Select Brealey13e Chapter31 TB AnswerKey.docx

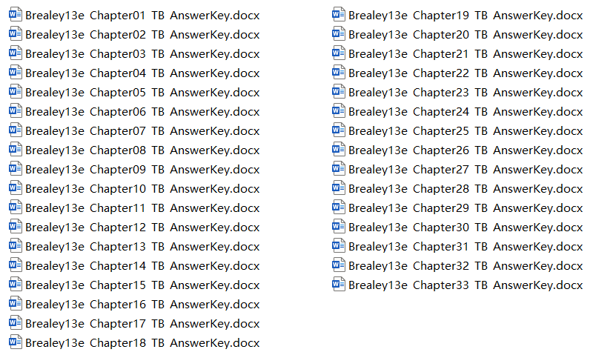[466, 247]
